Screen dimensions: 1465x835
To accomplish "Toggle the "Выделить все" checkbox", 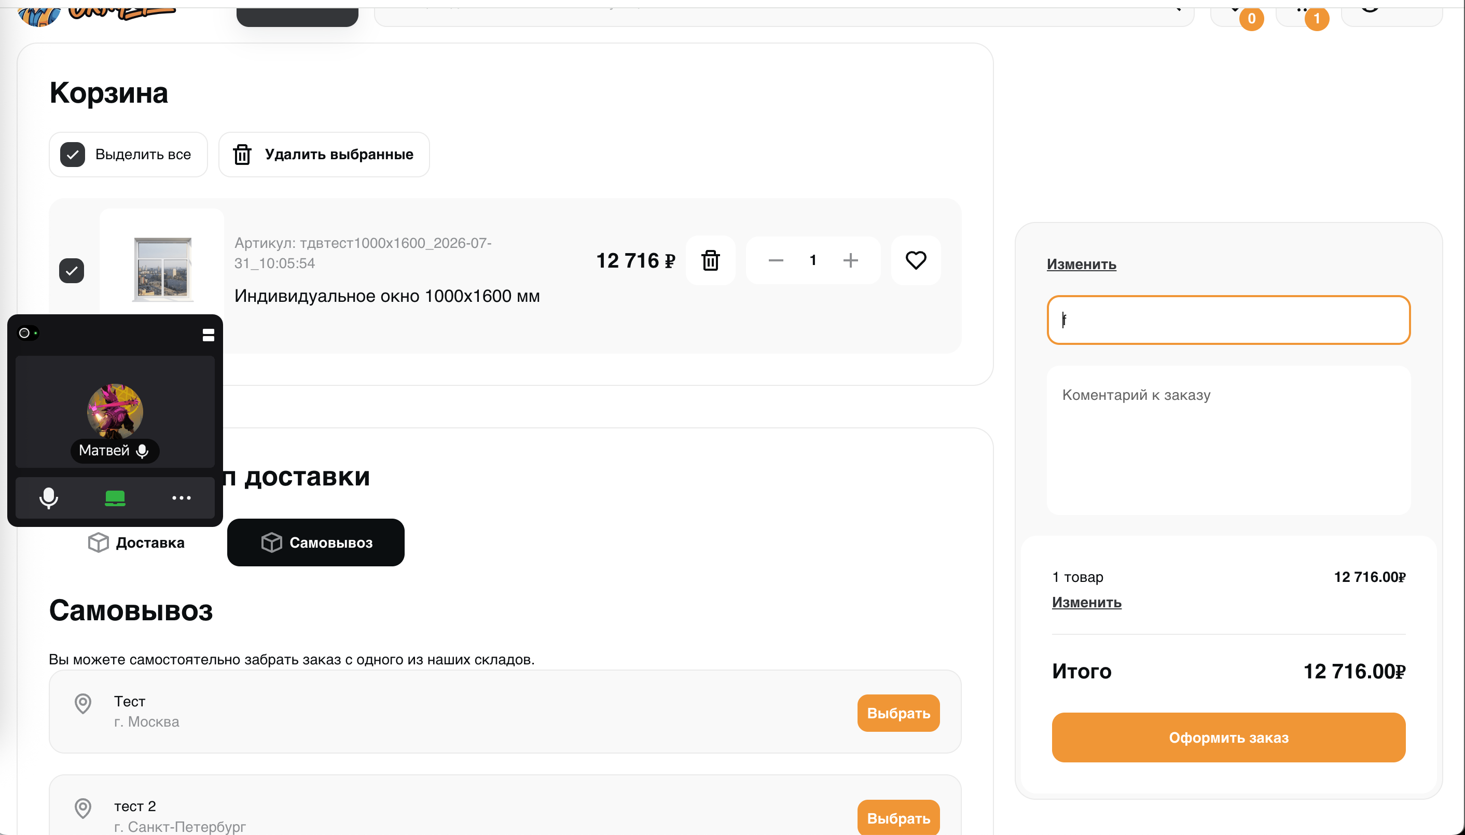I will click(x=72, y=155).
